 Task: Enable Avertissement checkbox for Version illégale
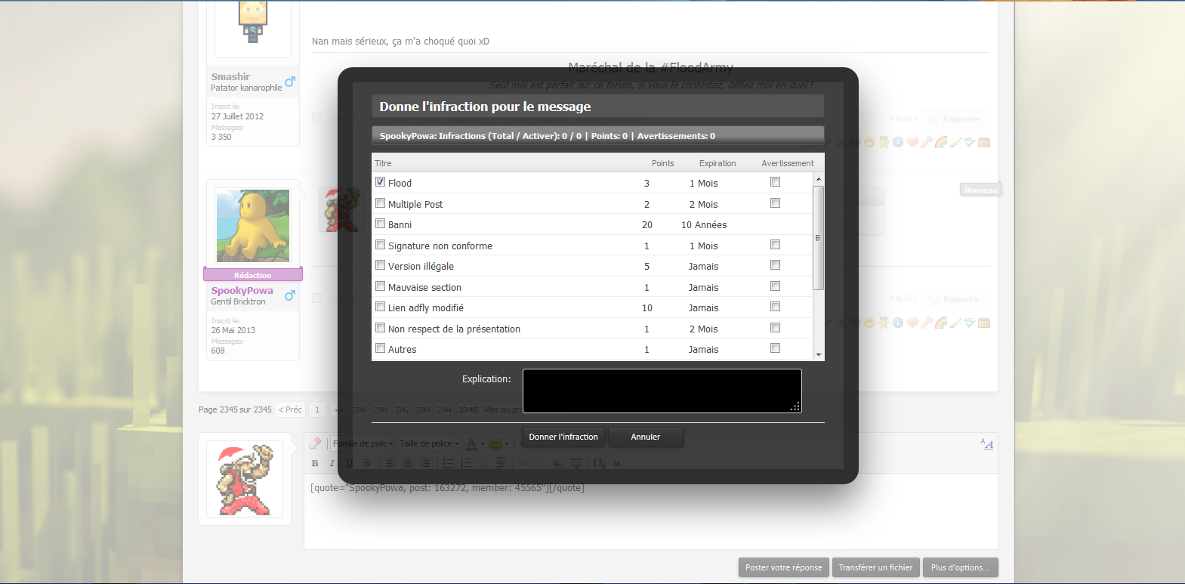[x=775, y=265]
